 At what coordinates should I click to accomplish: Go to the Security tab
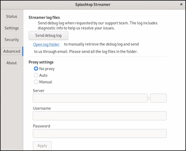coord(12,40)
